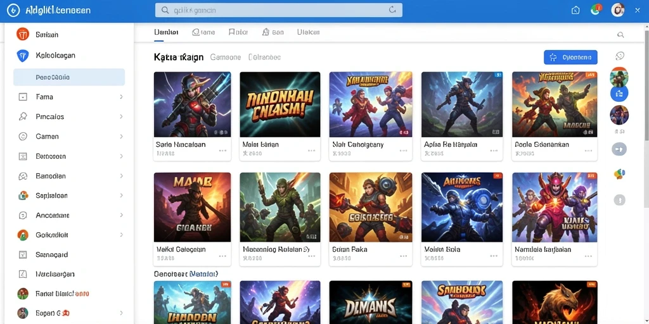Click the search icon right of the tabs
649x324 pixels.
pyautogui.click(x=620, y=35)
